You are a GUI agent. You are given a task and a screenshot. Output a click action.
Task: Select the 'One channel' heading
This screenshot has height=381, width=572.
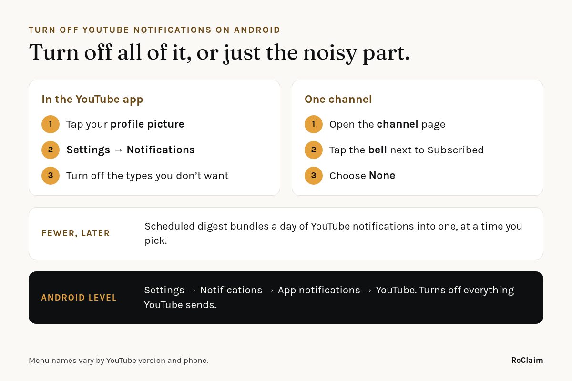click(x=338, y=99)
